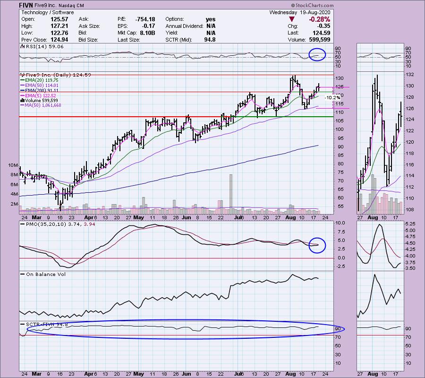The height and width of the screenshot is (378, 425).
Task: Click the Technology / Software sector label
Action: point(48,12)
